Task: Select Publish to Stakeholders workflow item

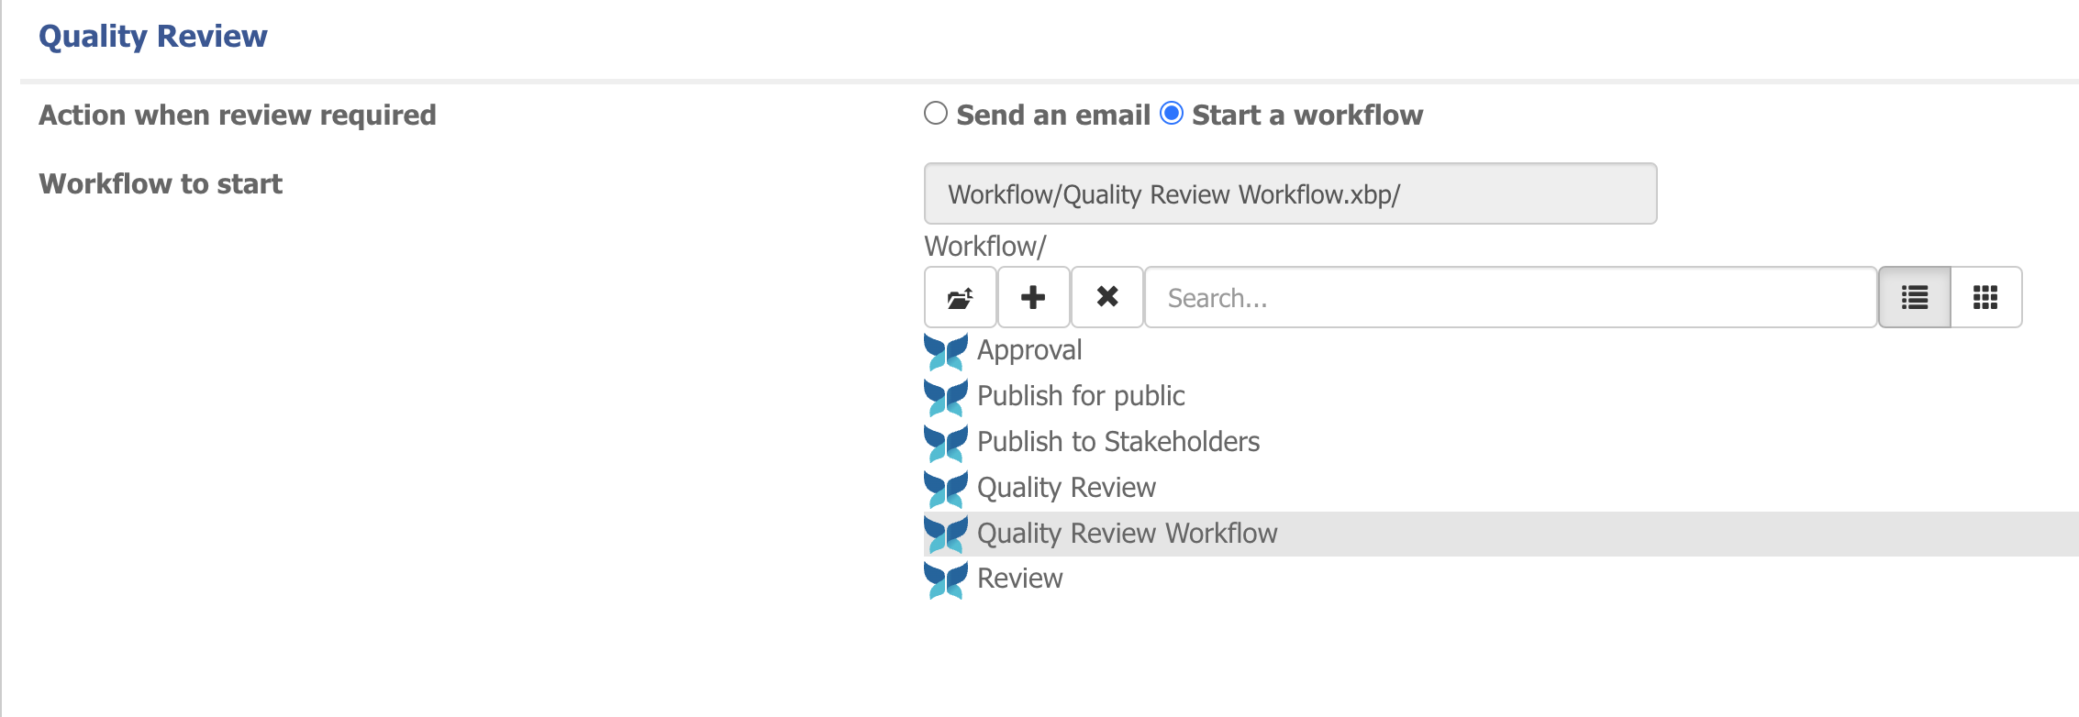Action: [x=1118, y=442]
